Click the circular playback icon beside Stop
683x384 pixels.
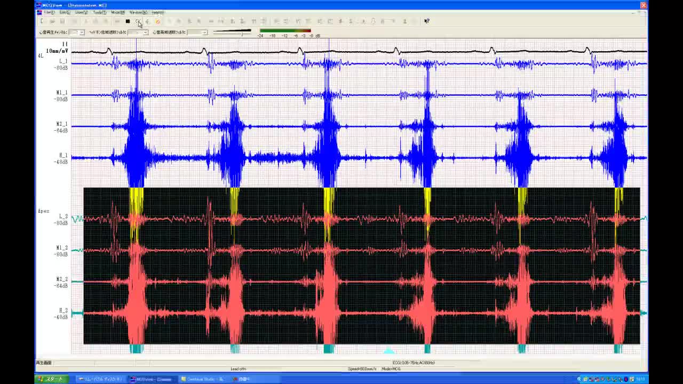pos(138,21)
